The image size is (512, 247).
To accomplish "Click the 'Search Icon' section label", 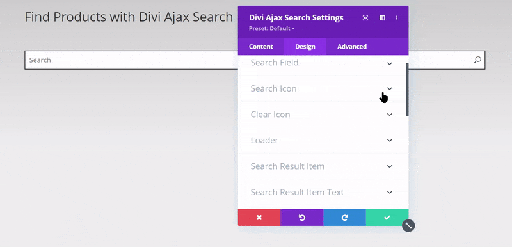I will [273, 88].
